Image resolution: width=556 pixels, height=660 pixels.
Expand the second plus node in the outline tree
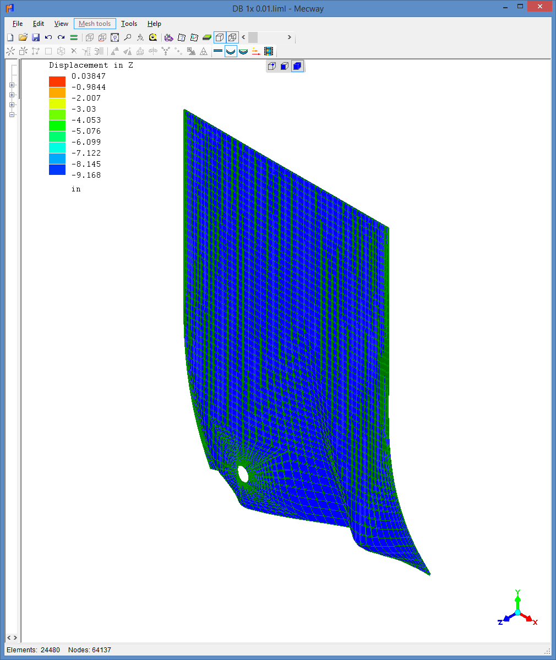12,95
